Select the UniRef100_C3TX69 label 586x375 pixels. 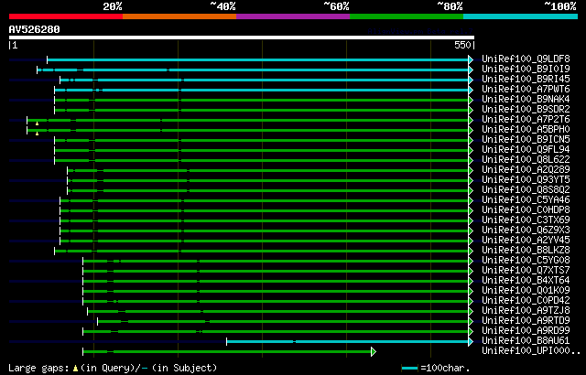[x=526, y=220]
